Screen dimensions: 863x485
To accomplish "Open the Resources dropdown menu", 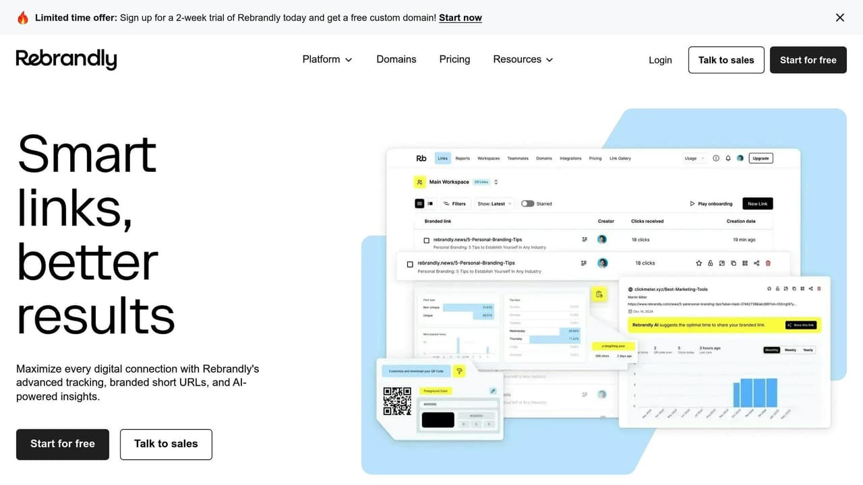I will pos(523,59).
